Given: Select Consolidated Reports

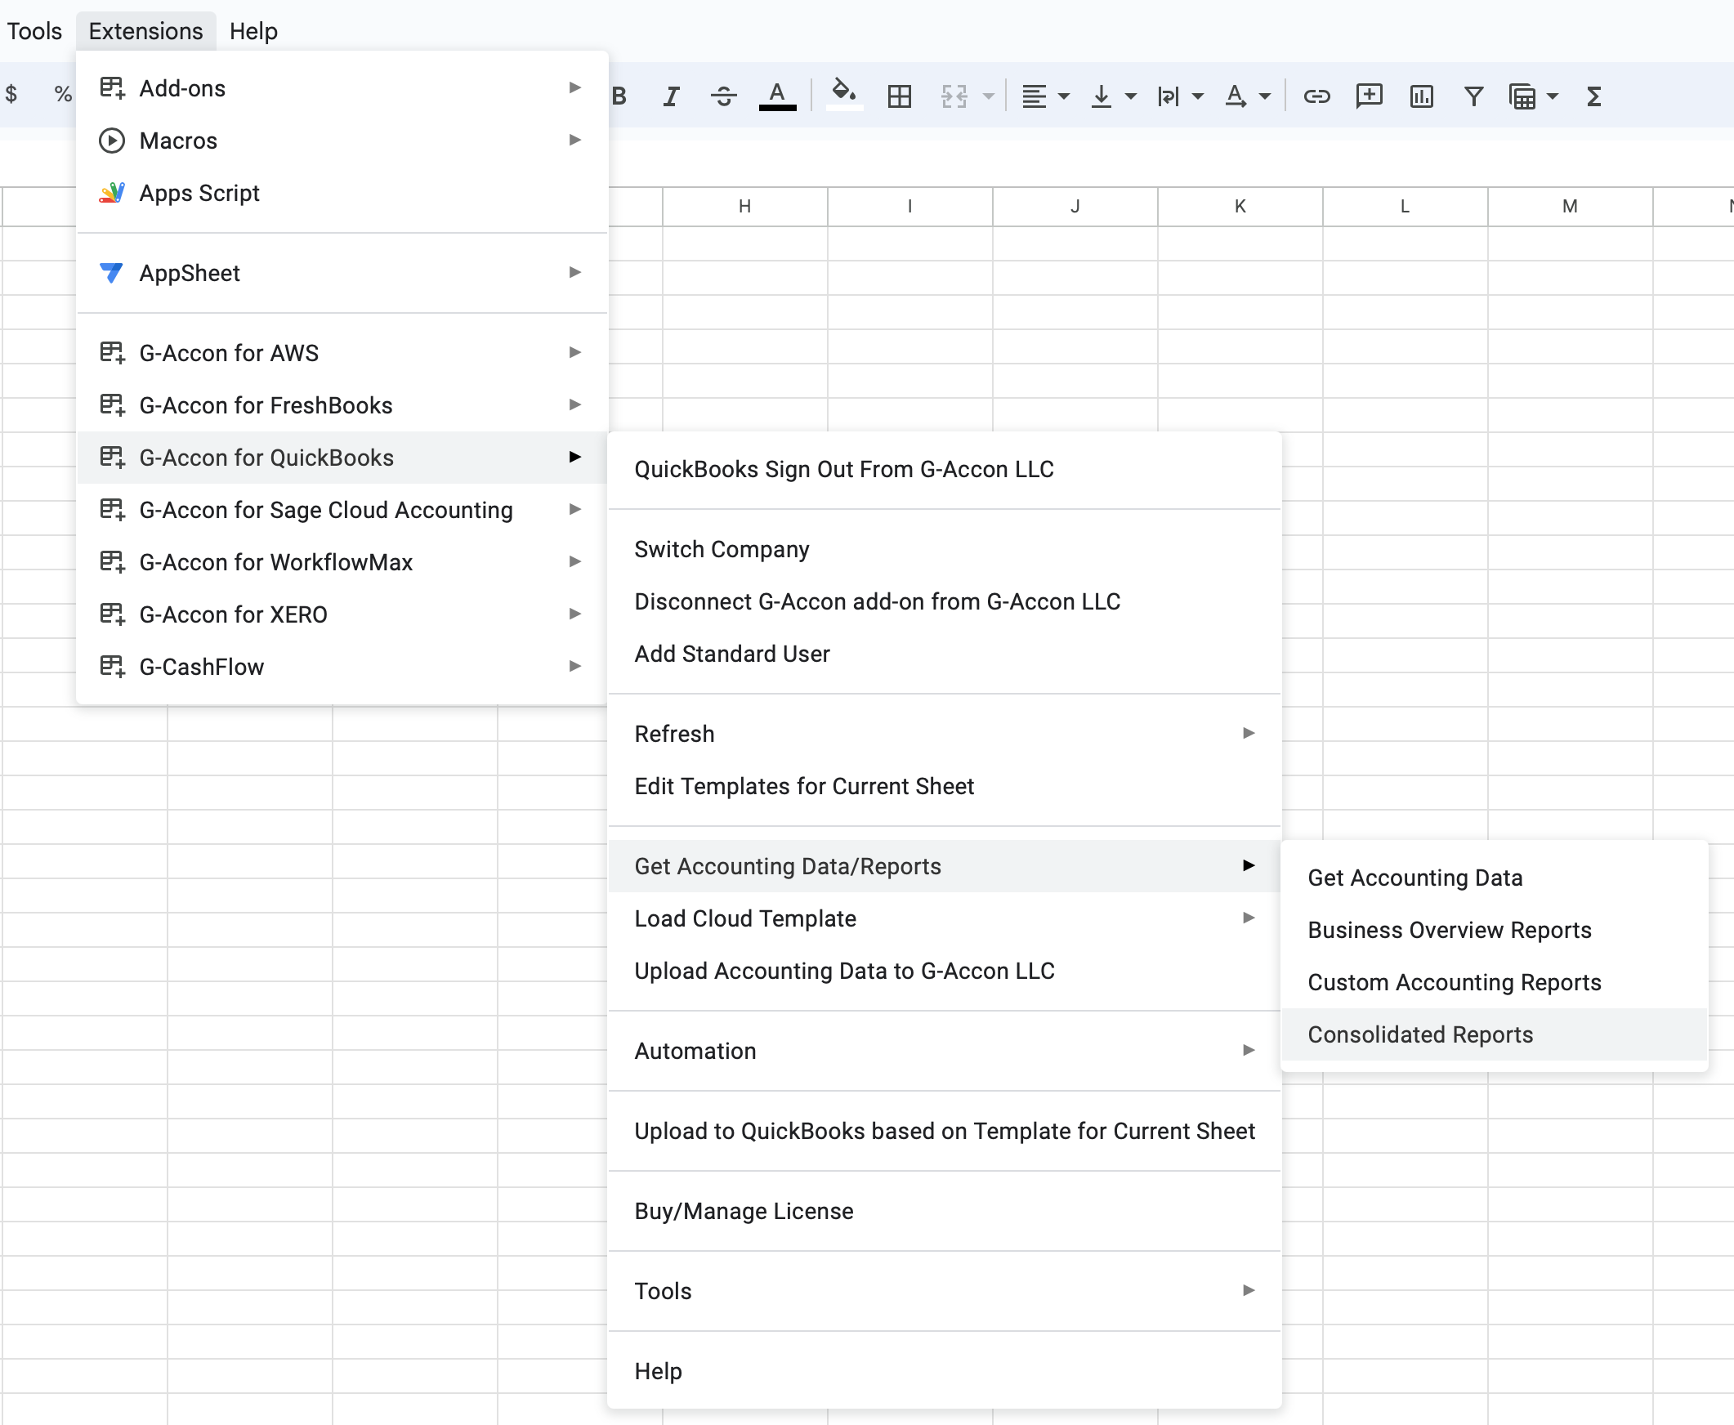Looking at the screenshot, I should click(1495, 1034).
